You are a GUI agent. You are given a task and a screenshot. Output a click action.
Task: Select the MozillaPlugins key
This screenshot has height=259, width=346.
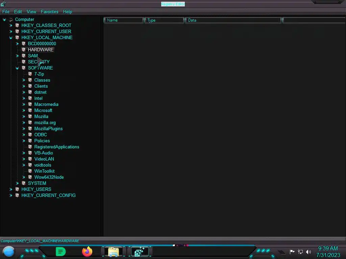(49, 129)
